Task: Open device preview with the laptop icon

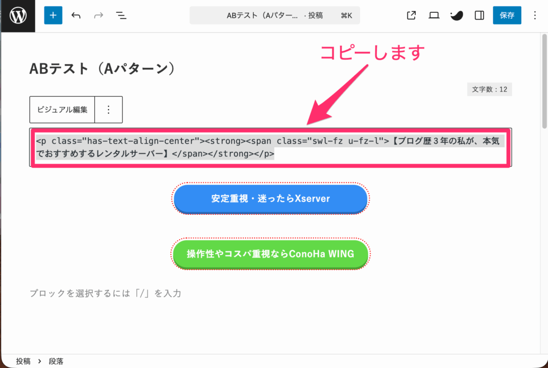Action: click(434, 15)
